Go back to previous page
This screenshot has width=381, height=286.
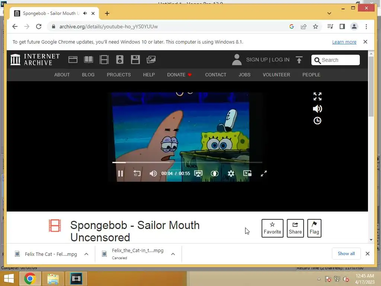[15, 26]
